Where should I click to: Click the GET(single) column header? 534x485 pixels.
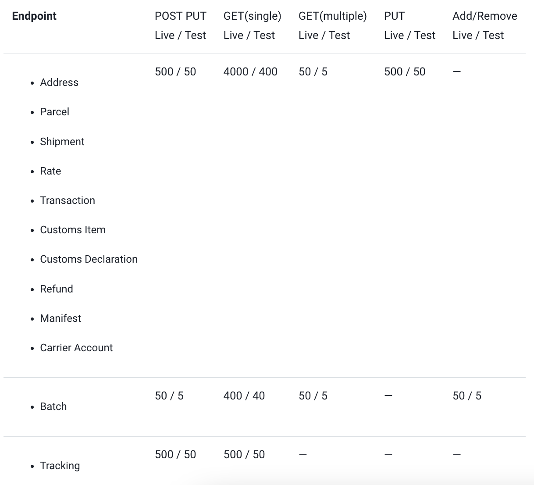coord(253,16)
